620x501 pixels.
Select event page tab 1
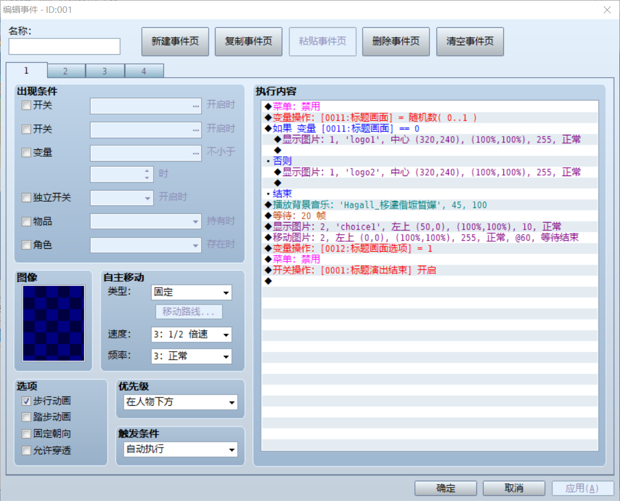pos(27,70)
